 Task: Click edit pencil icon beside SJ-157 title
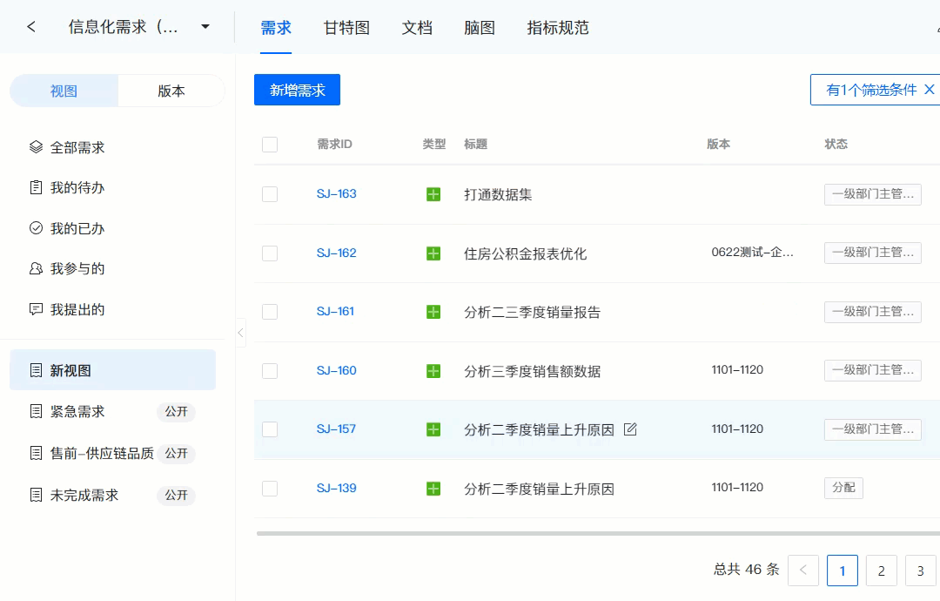pos(630,429)
